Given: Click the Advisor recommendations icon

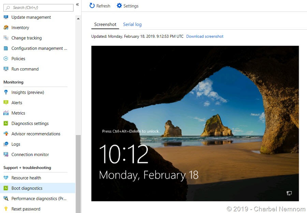Looking at the screenshot, I should (6, 134).
